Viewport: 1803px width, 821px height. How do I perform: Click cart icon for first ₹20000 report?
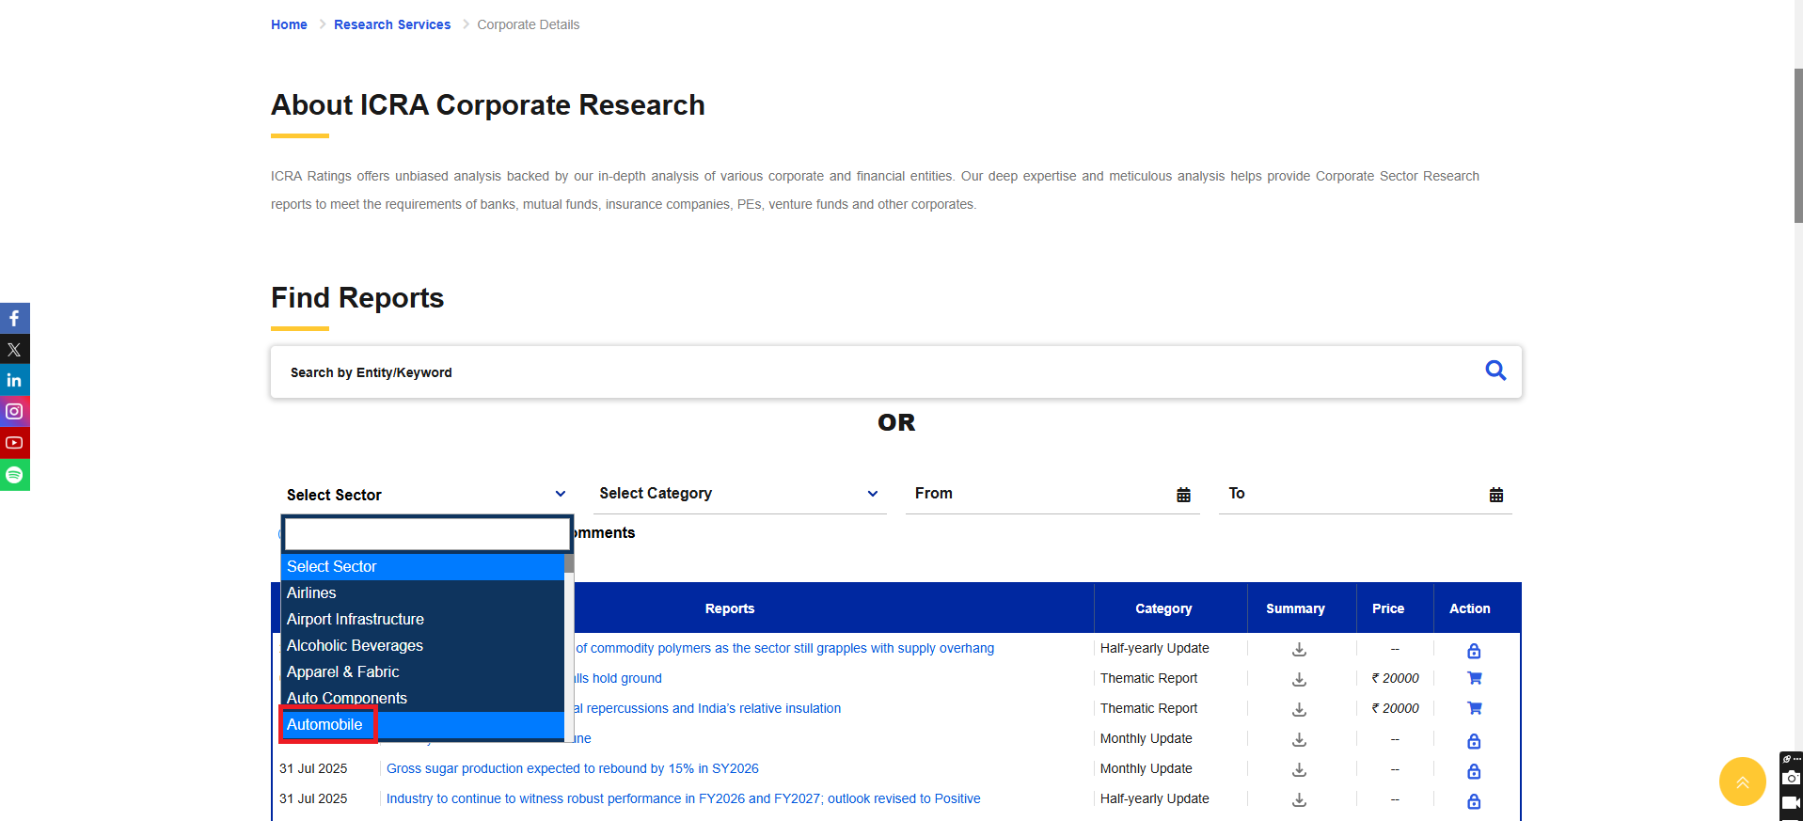pos(1474,678)
